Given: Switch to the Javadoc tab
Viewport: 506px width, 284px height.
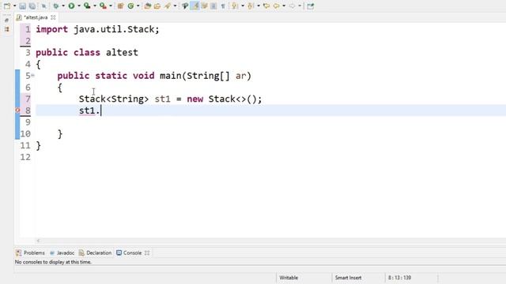Looking at the screenshot, I should point(62,252).
